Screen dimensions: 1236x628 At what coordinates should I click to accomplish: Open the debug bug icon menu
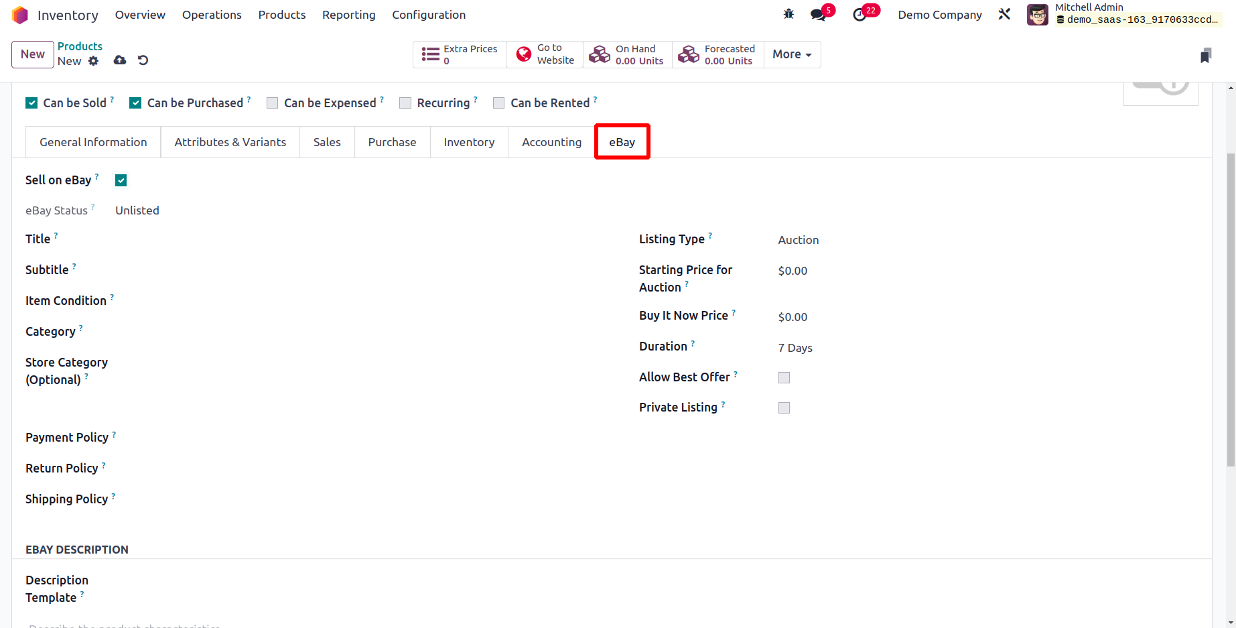pos(788,14)
